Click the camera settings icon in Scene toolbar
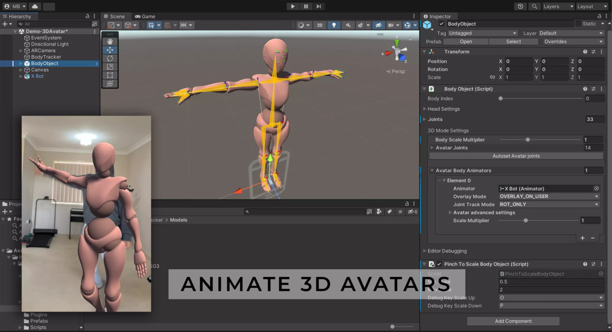This screenshot has width=612, height=332. pos(391,25)
